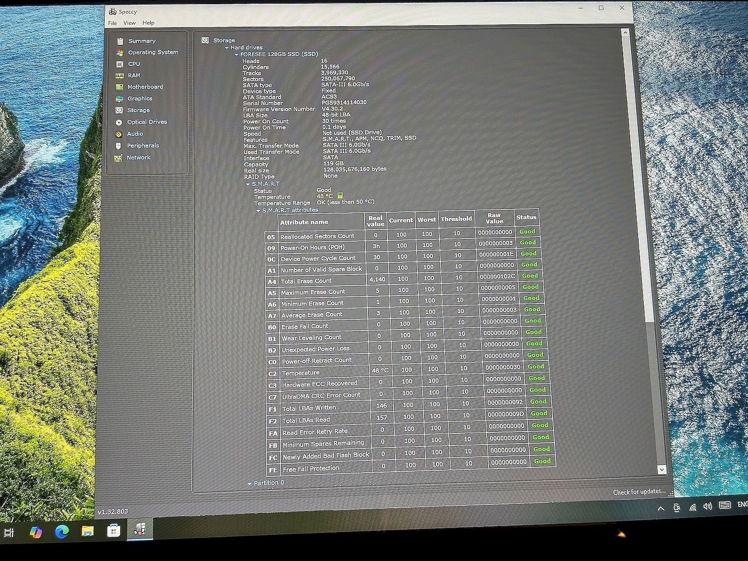This screenshot has width=748, height=561.
Task: Switch to the Operating System section
Action: 153,52
